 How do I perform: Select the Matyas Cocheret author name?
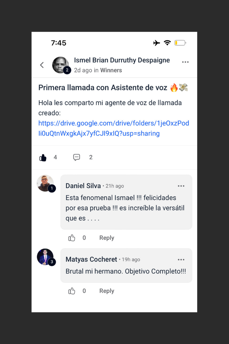91,259
